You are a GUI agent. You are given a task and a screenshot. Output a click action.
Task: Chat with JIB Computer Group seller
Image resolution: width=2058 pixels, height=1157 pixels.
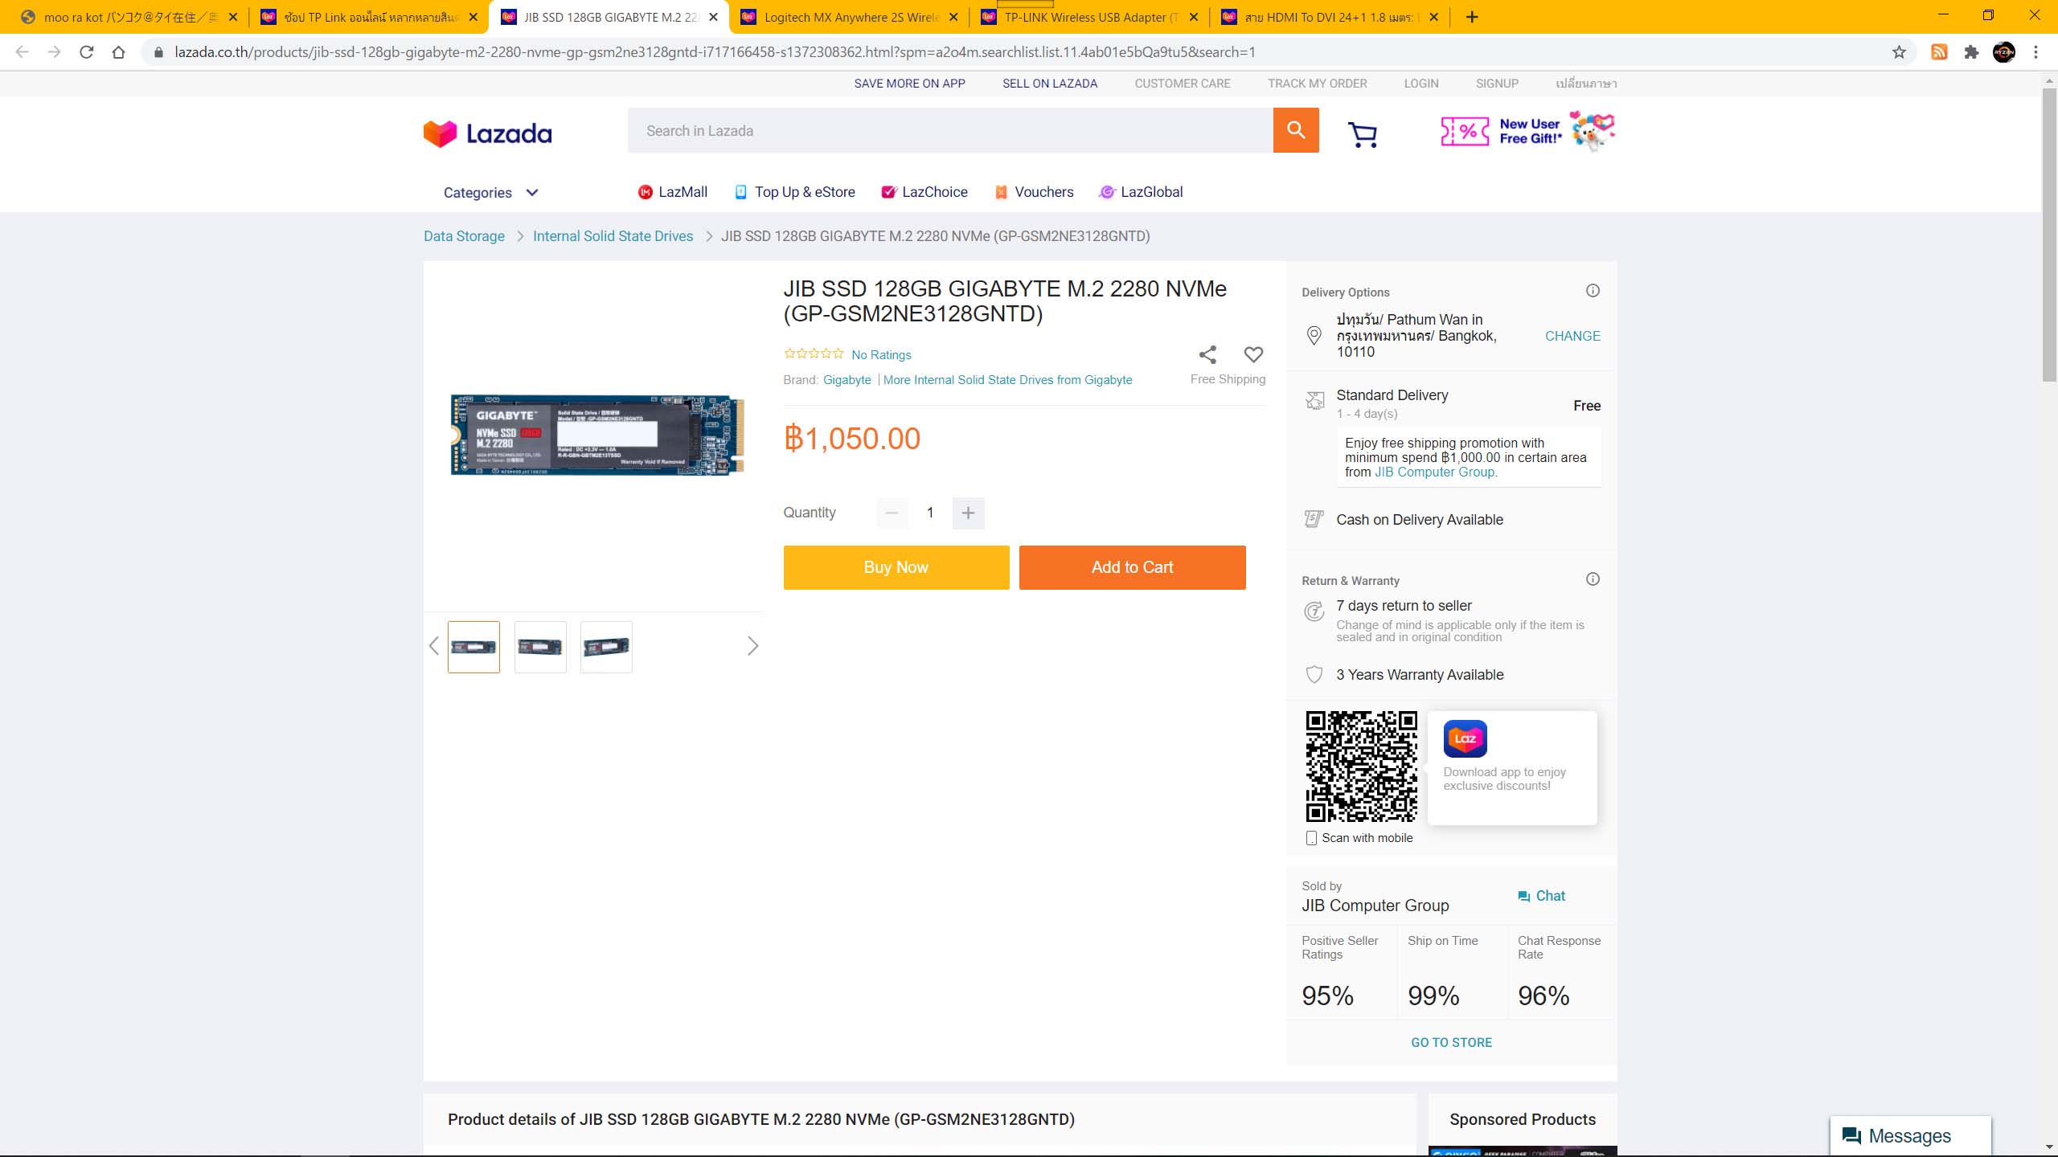(1541, 896)
